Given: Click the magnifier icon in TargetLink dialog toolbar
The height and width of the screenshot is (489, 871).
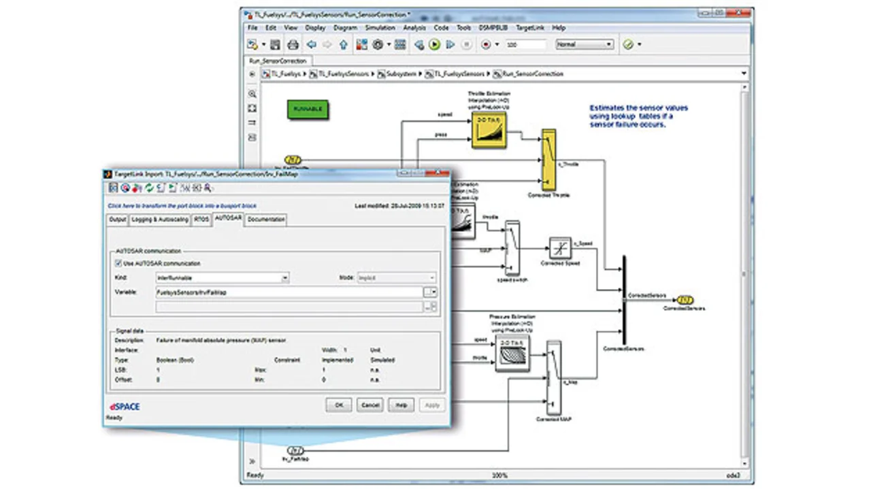Looking at the screenshot, I should pyautogui.click(x=208, y=187).
